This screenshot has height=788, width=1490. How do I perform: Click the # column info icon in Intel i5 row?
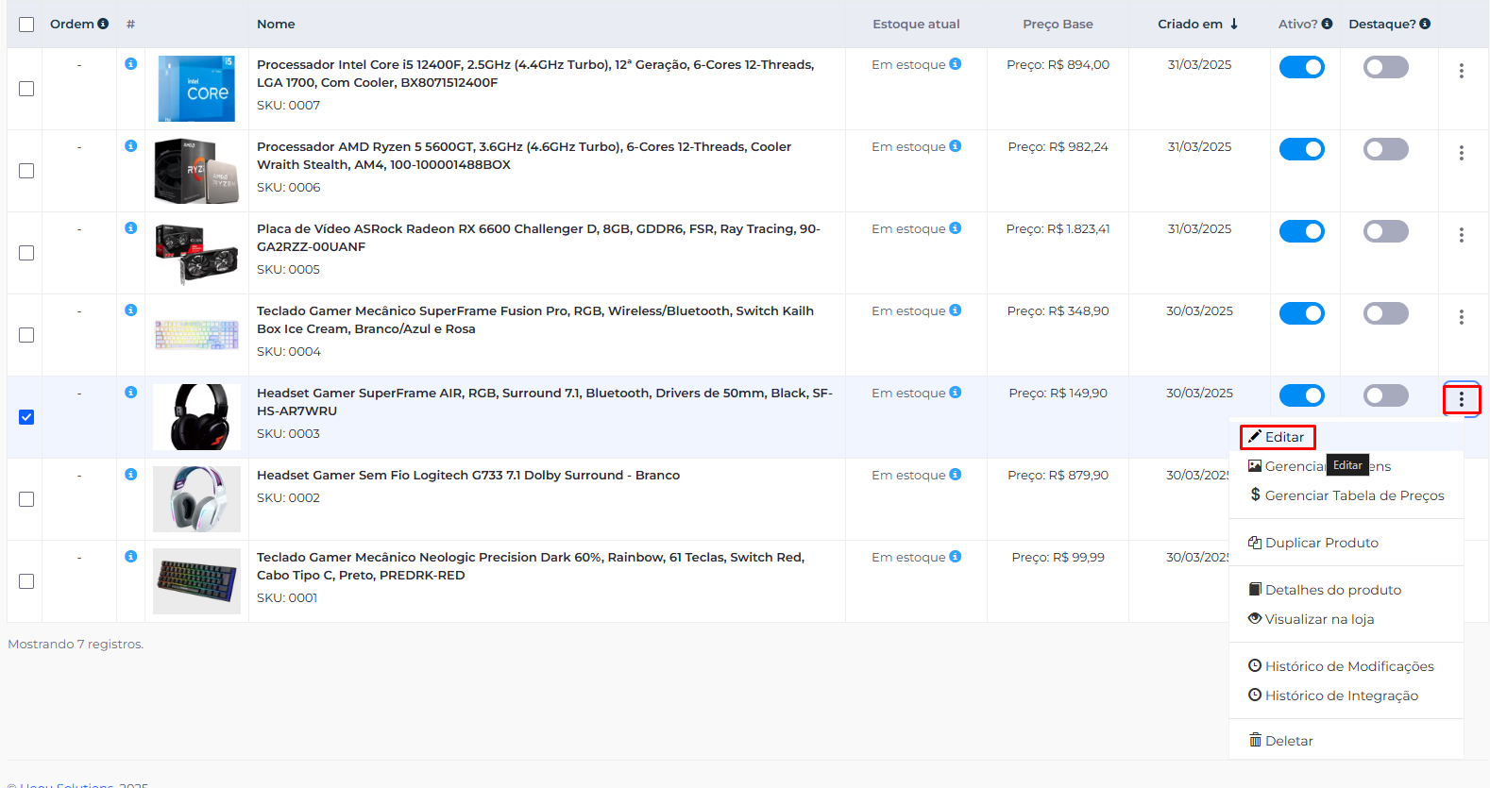(x=131, y=63)
